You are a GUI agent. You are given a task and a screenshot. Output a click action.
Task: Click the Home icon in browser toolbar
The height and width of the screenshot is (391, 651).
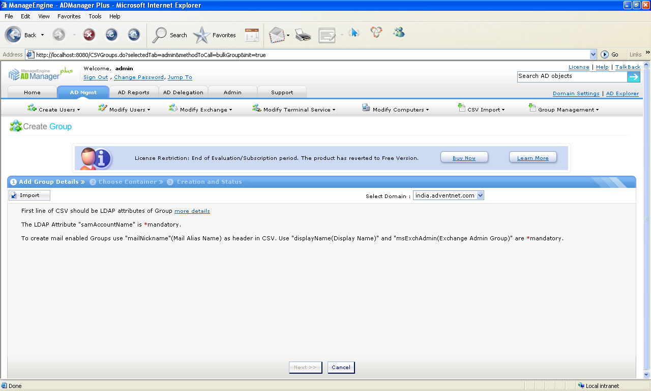point(134,35)
